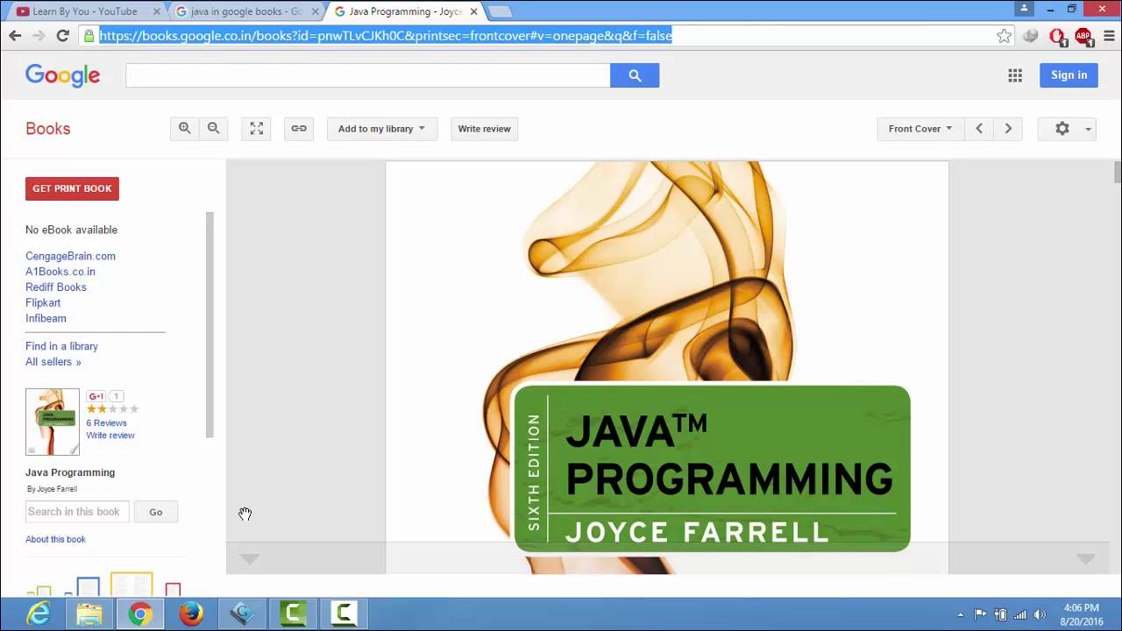
Task: Click Go button beside book search
Action: point(156,512)
